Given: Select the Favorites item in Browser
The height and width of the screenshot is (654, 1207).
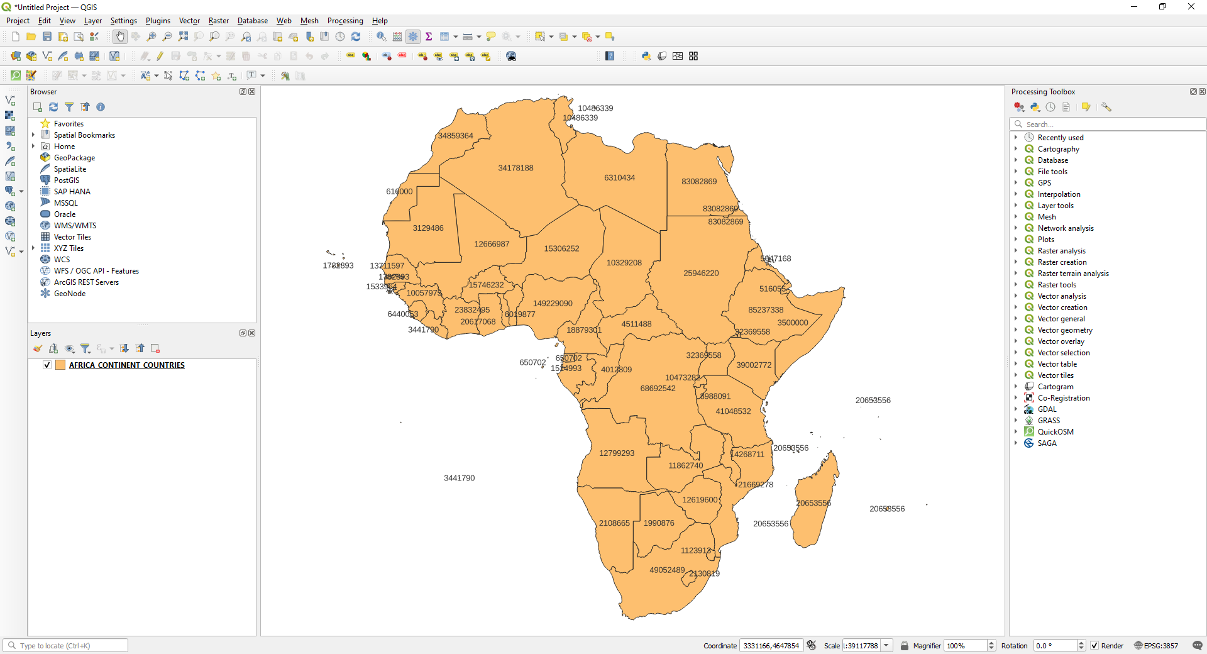Looking at the screenshot, I should [x=69, y=123].
